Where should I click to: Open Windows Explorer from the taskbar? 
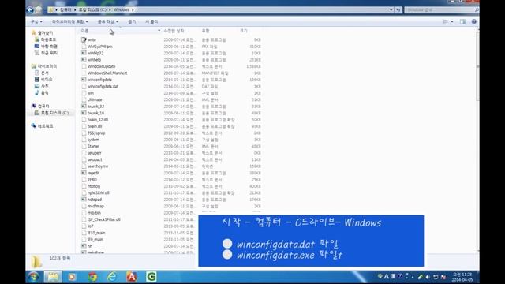53,277
